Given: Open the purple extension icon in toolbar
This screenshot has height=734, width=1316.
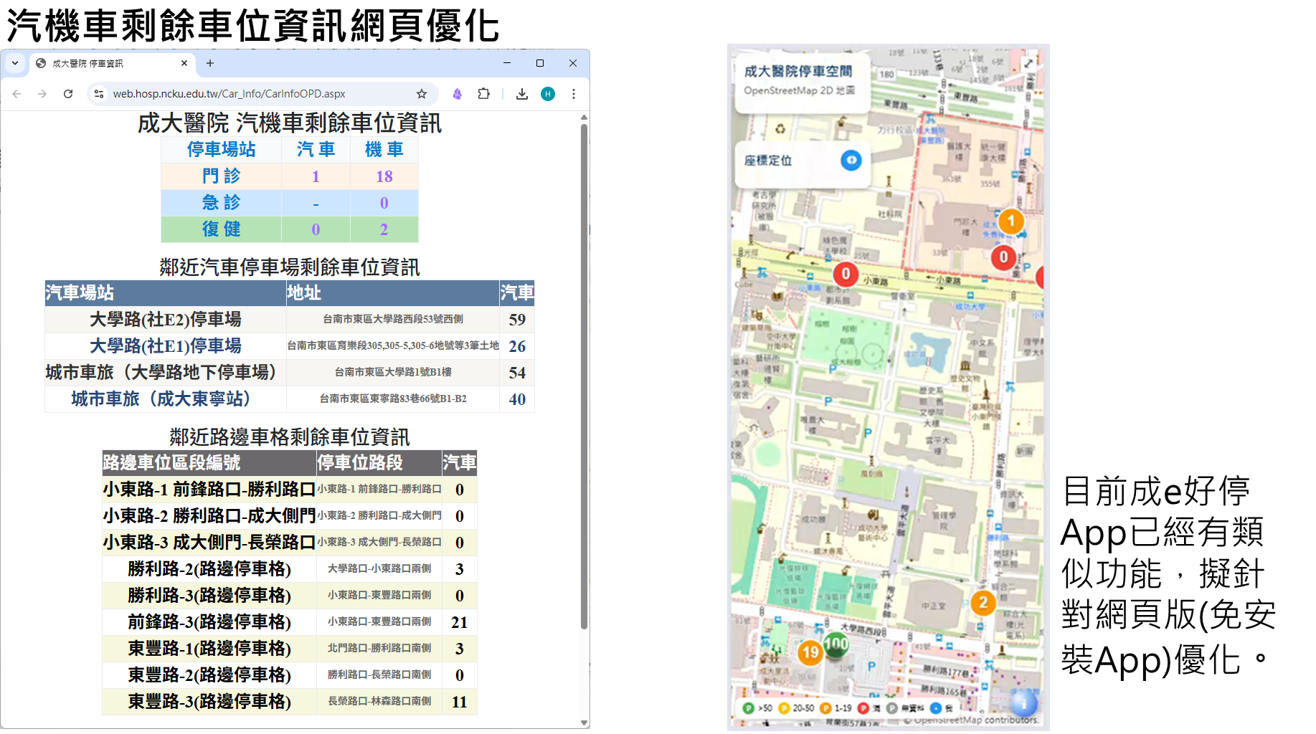Looking at the screenshot, I should [x=458, y=94].
